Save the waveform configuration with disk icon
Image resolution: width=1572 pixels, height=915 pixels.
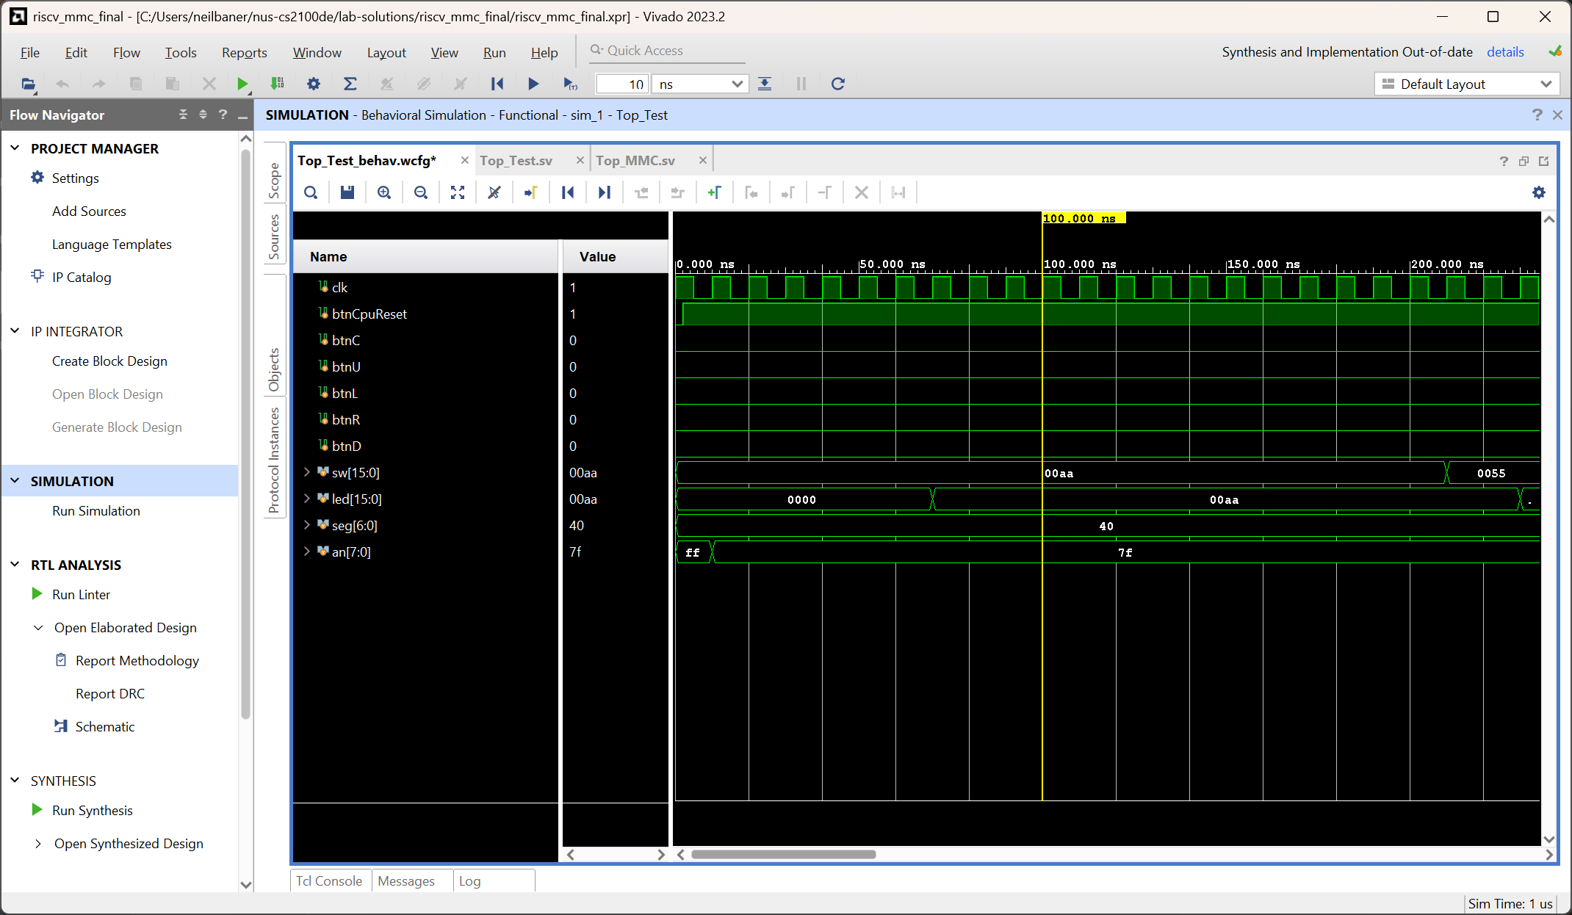tap(347, 192)
